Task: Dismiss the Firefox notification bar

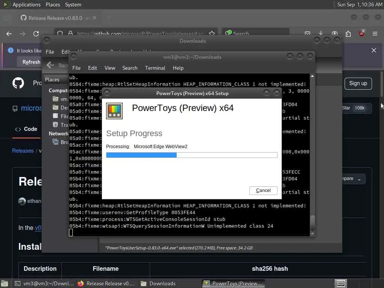Action: tap(374, 50)
